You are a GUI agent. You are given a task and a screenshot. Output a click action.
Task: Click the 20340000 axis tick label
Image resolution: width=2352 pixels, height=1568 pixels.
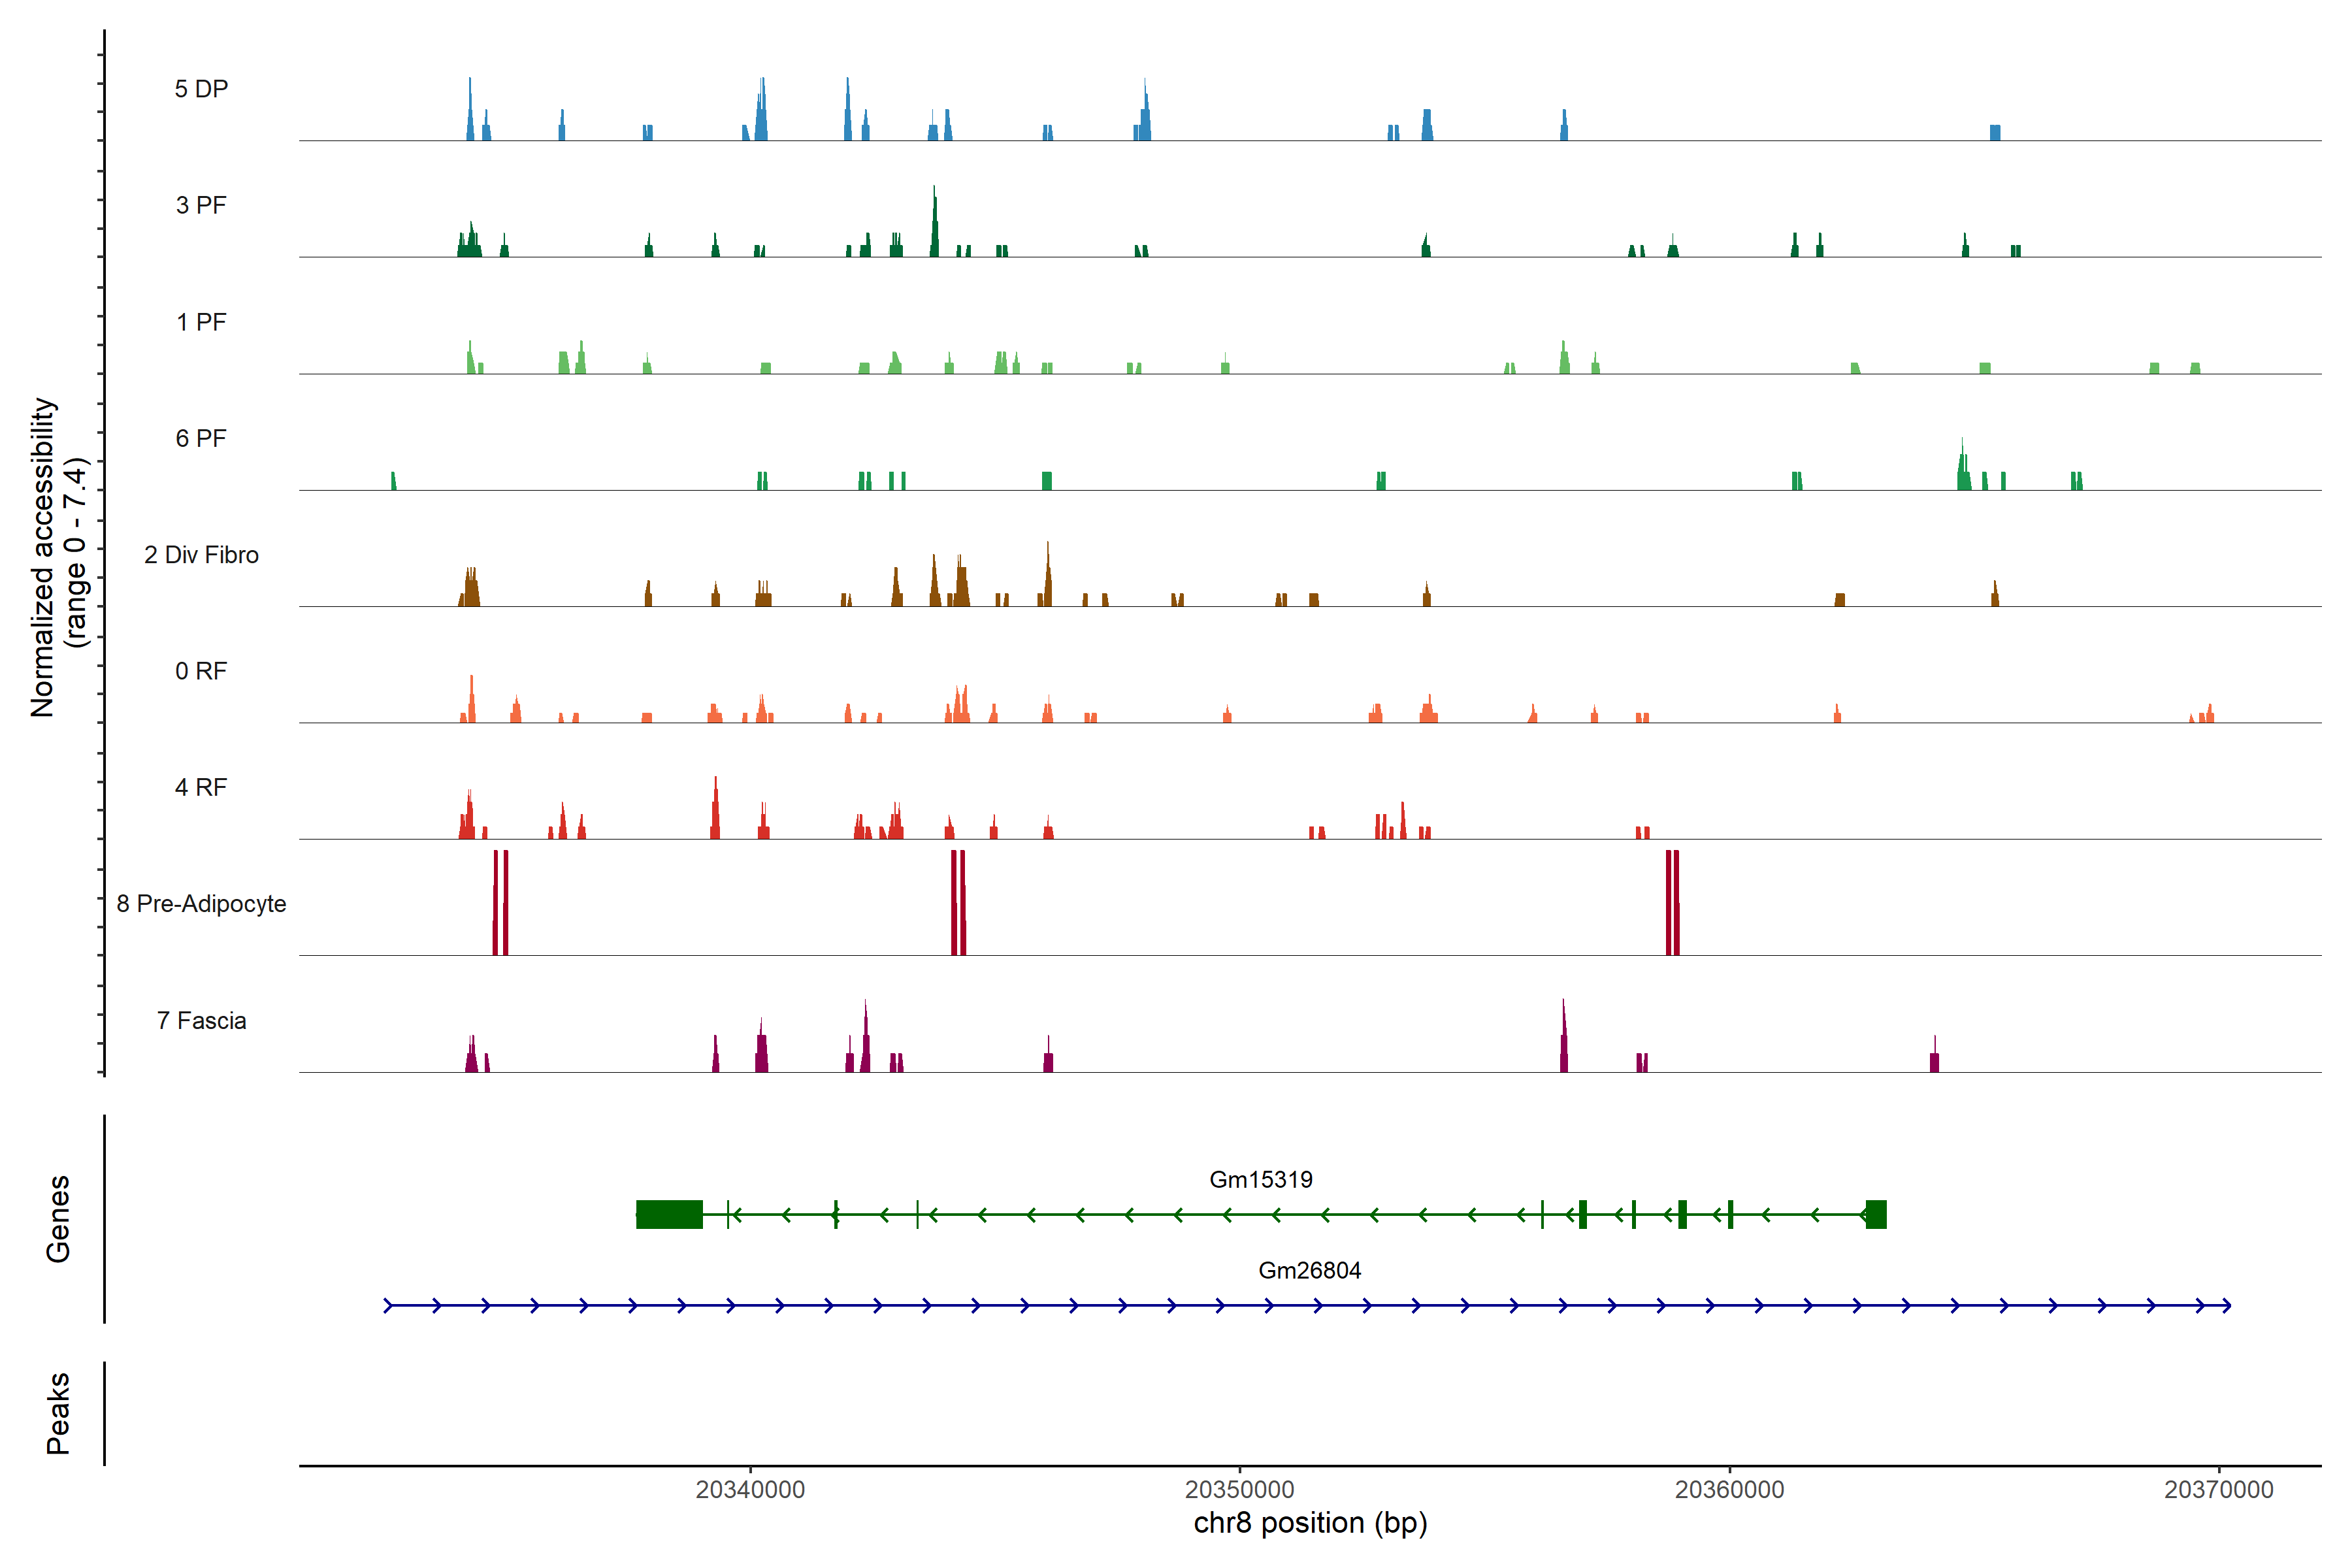pyautogui.click(x=750, y=1489)
